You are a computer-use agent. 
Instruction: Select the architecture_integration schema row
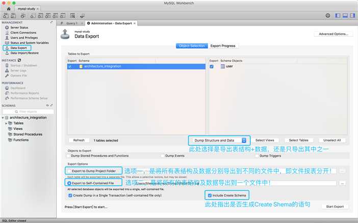(136, 66)
